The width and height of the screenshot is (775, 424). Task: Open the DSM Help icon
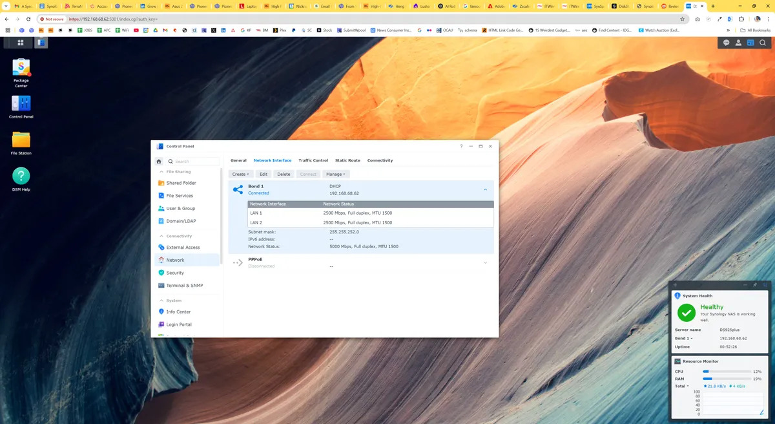pyautogui.click(x=21, y=176)
